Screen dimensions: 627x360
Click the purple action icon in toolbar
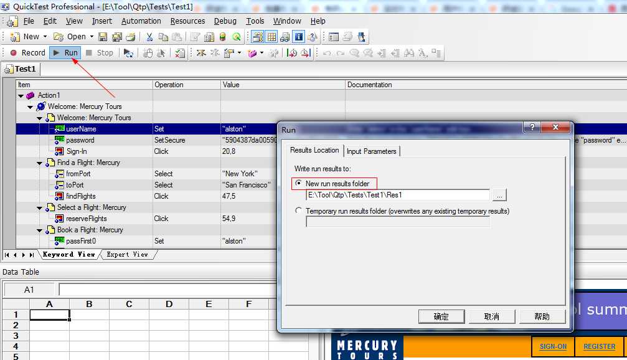(x=252, y=53)
